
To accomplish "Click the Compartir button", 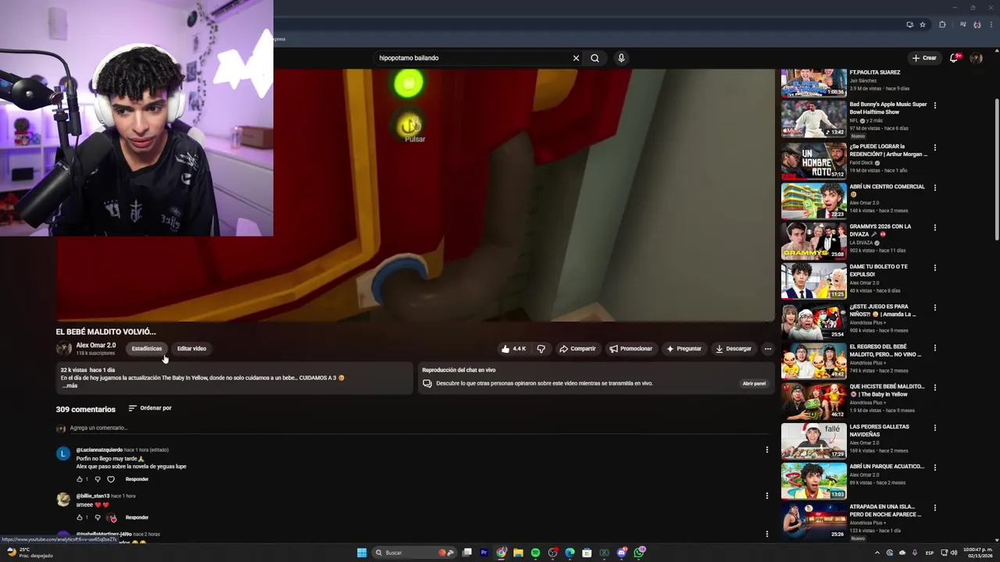I will pos(577,349).
